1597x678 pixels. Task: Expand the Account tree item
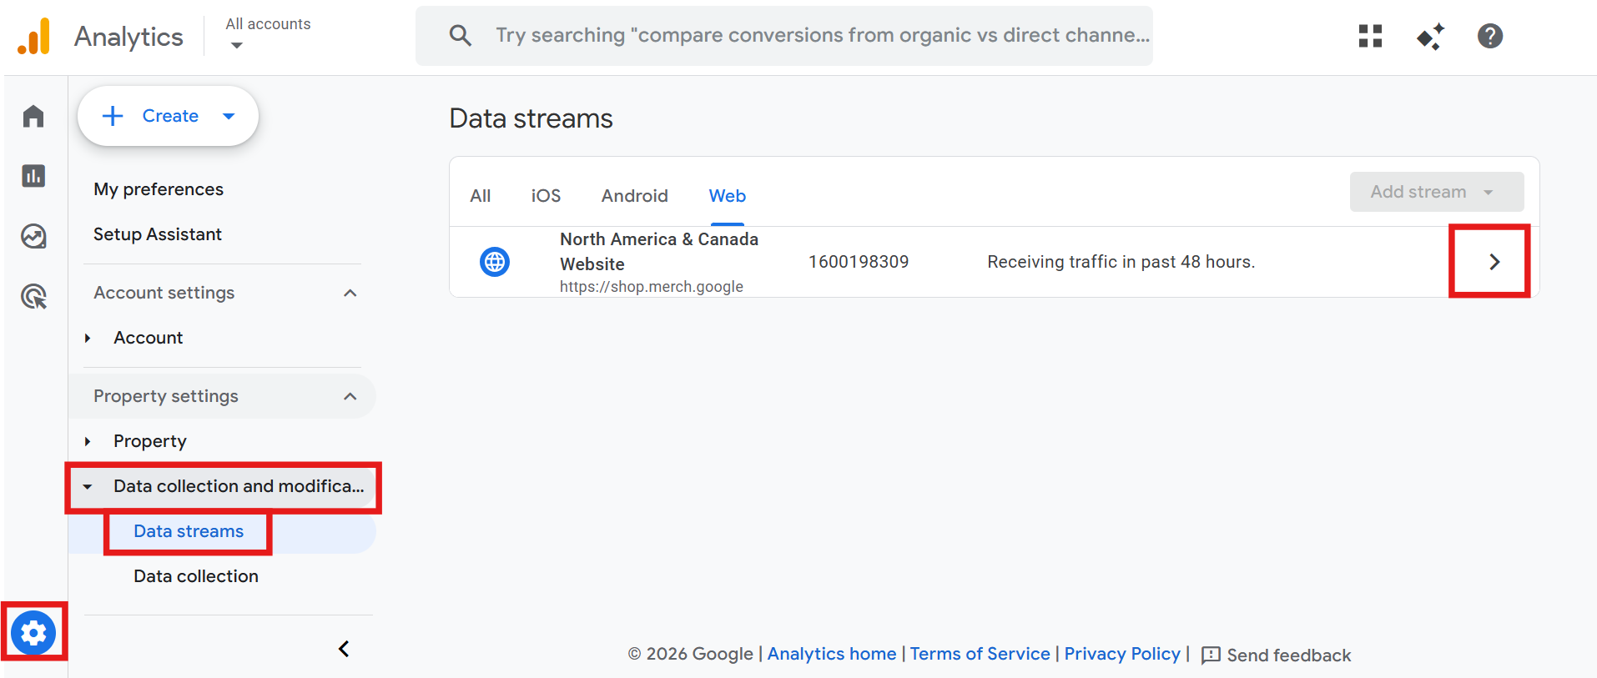click(88, 338)
